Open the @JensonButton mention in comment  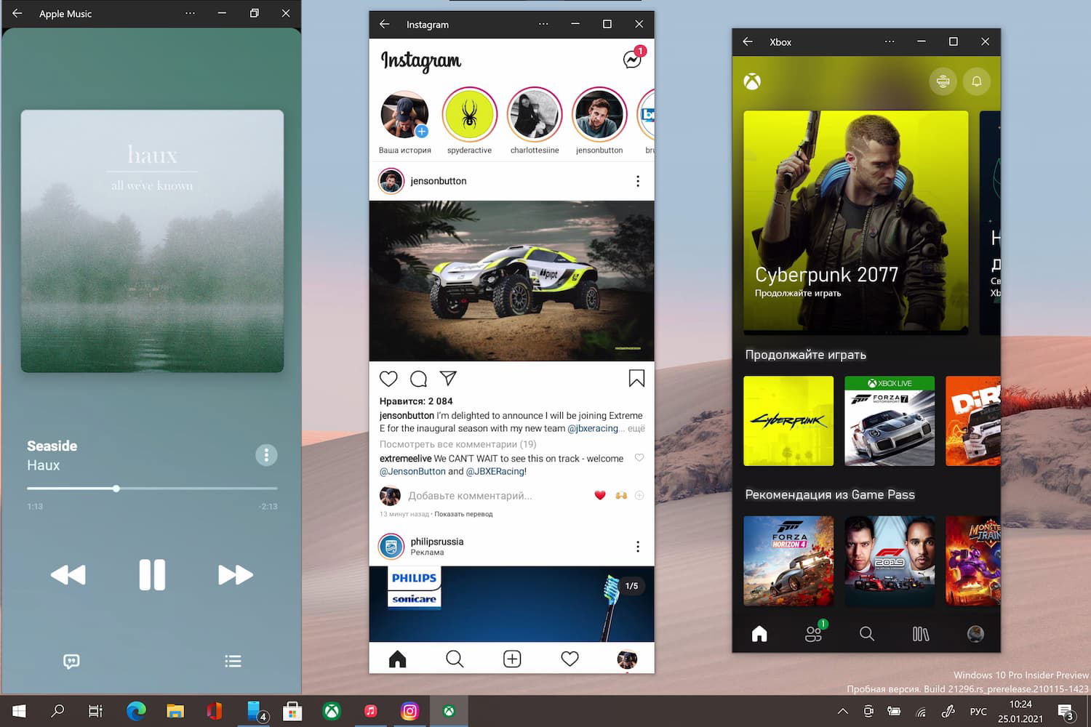tap(412, 471)
